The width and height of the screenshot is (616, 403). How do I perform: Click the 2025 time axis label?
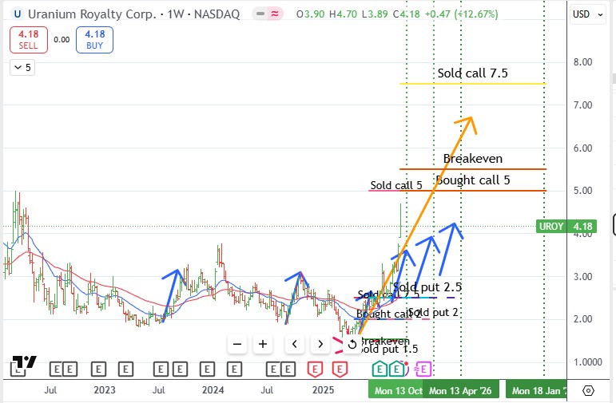coord(323,390)
